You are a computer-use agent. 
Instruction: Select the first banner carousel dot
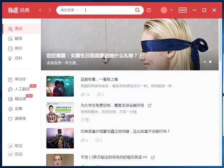pyautogui.click(x=205, y=62)
